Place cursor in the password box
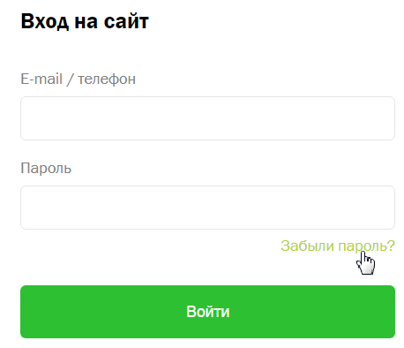The height and width of the screenshot is (348, 404). pos(207,208)
